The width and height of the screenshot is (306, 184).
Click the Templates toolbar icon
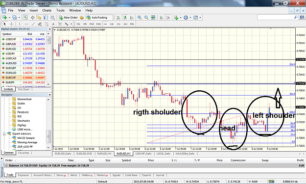coord(195,18)
